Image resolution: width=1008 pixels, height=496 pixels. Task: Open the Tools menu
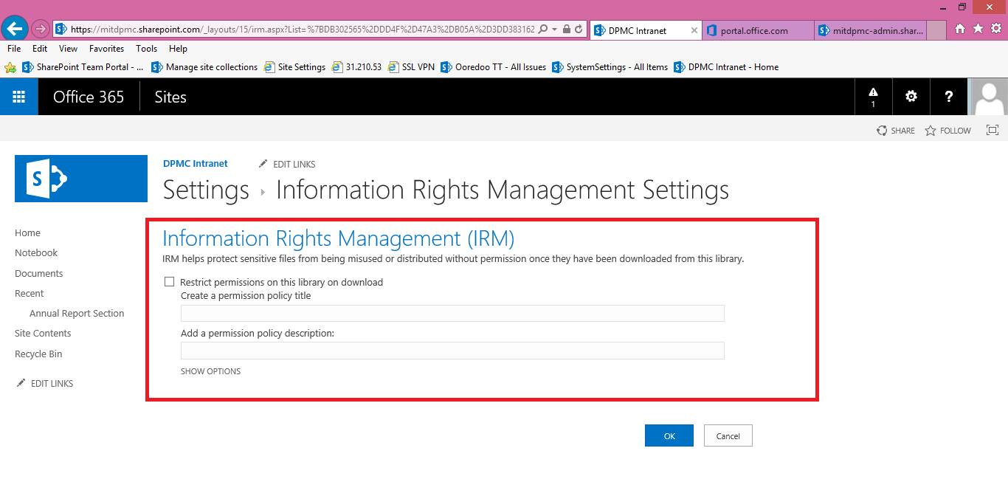click(146, 48)
